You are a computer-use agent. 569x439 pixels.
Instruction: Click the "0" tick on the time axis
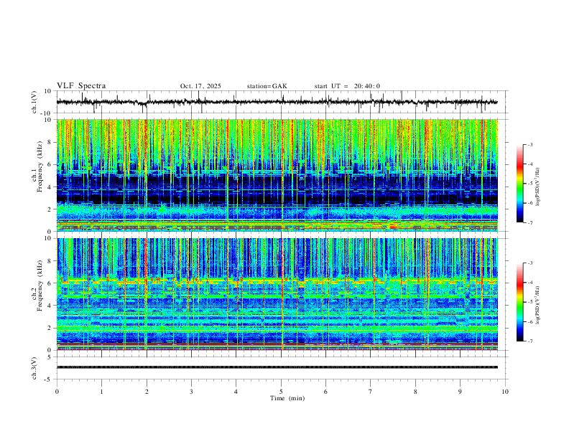[57, 392]
